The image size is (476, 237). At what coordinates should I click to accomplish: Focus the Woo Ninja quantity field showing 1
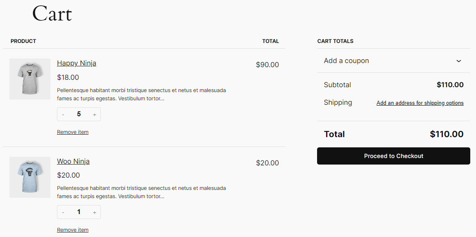coord(79,212)
